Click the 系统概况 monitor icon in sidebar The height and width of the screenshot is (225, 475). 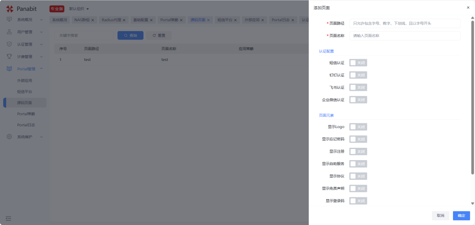tap(9, 20)
